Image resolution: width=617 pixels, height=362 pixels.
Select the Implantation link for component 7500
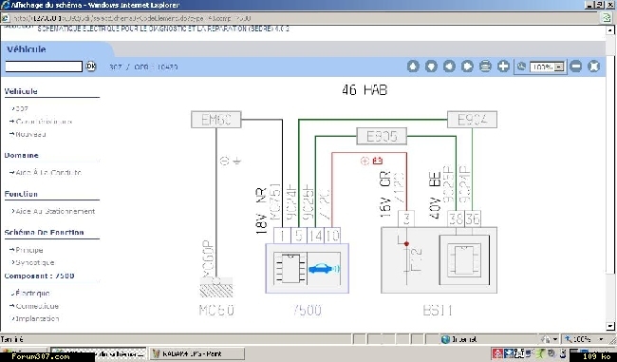click(x=37, y=318)
